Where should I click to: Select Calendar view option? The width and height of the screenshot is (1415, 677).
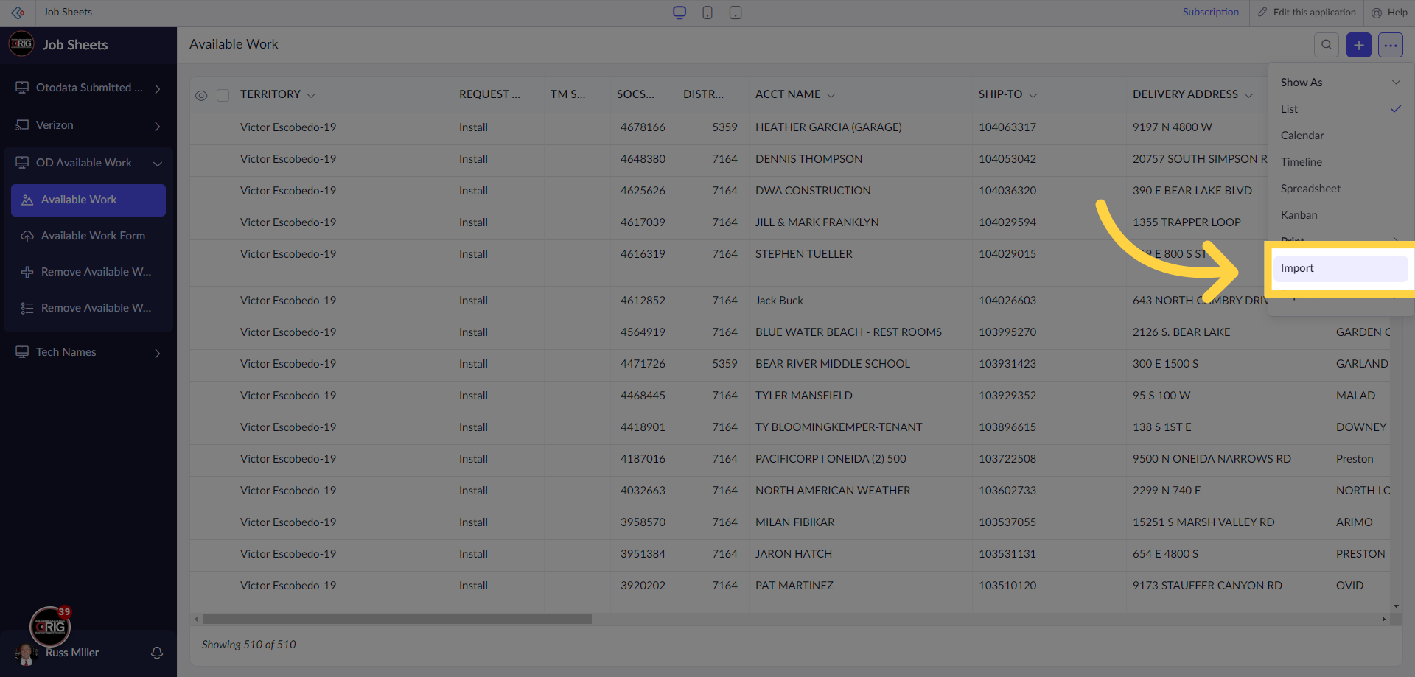tap(1341, 136)
